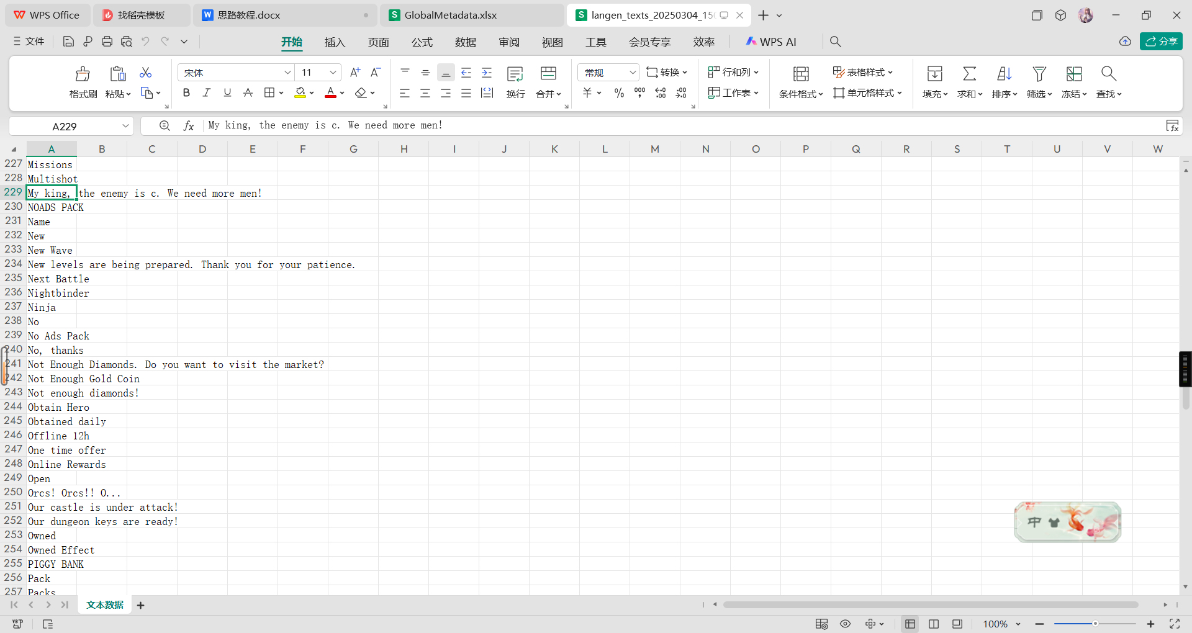Click the Save icon in quick toolbar
Viewport: 1192px width, 633px height.
(x=68, y=42)
